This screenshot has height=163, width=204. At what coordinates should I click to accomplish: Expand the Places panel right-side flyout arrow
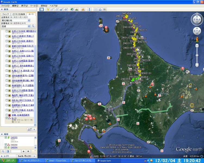pyautogui.click(x=34, y=151)
